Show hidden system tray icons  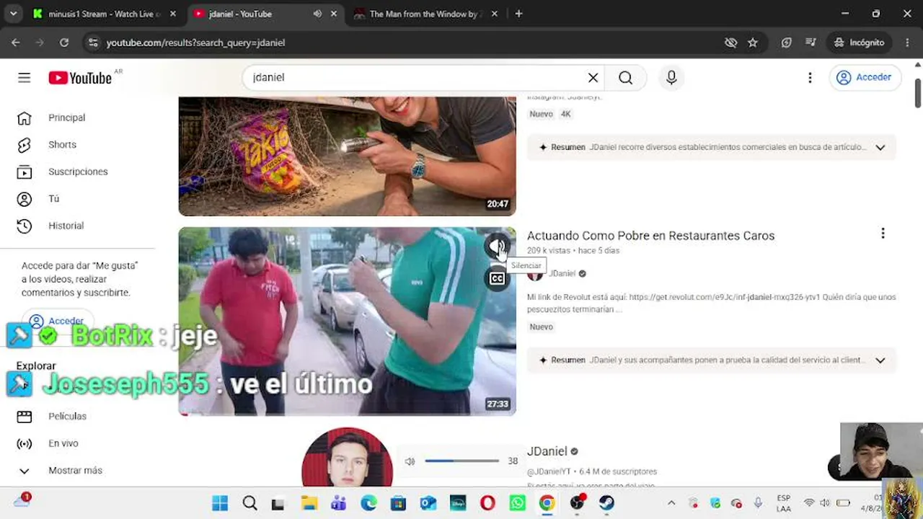click(x=671, y=503)
